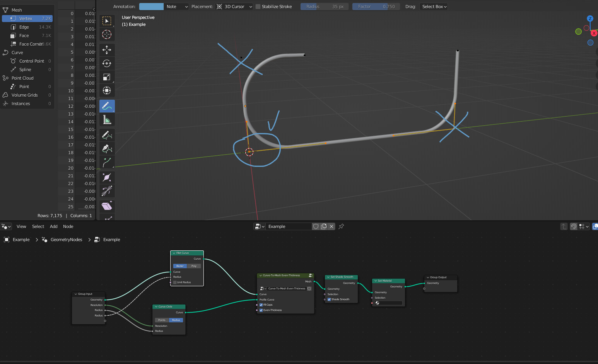This screenshot has width=598, height=364.
Task: Open node editor type dropdown
Action: point(6,226)
